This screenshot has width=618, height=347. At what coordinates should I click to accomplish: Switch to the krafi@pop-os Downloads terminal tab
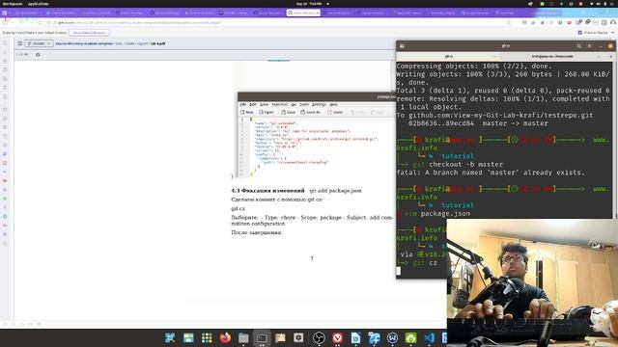[552, 57]
